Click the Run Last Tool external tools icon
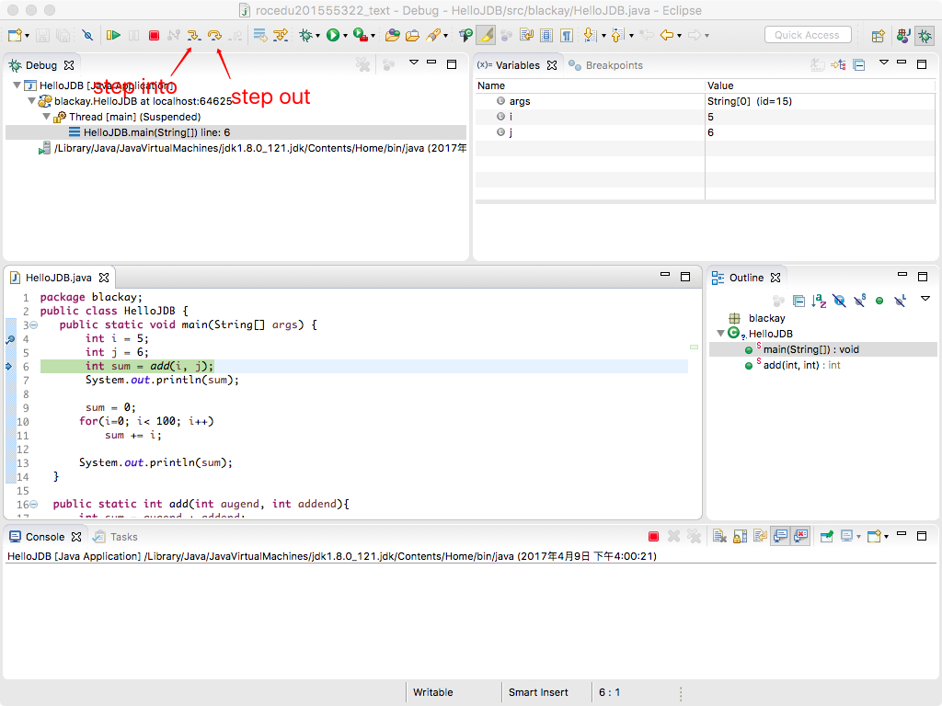Screen dimensions: 942x706 [360, 36]
